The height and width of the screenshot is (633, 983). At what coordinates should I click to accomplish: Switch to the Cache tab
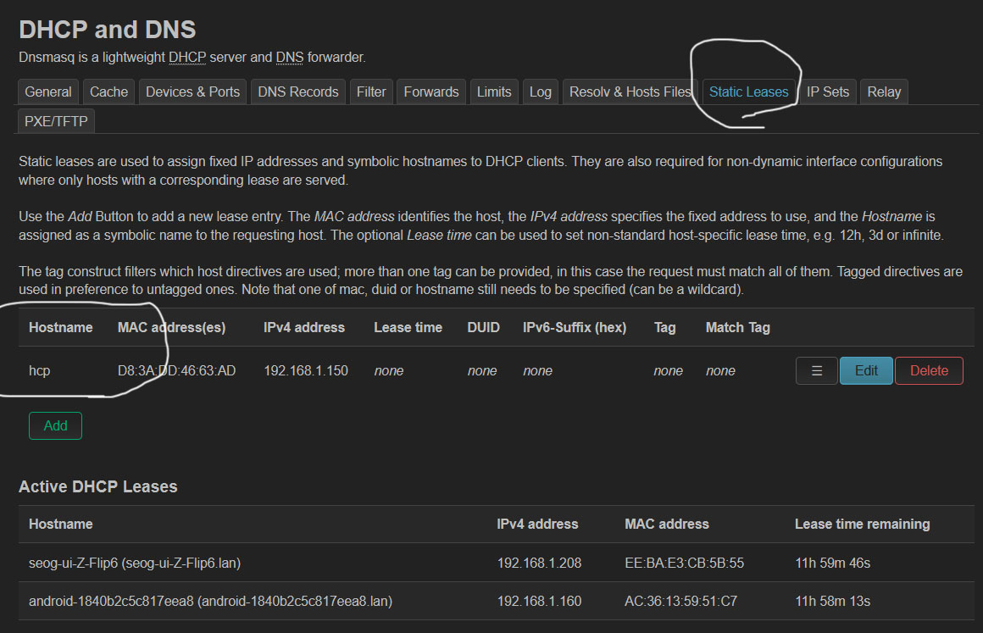click(108, 92)
